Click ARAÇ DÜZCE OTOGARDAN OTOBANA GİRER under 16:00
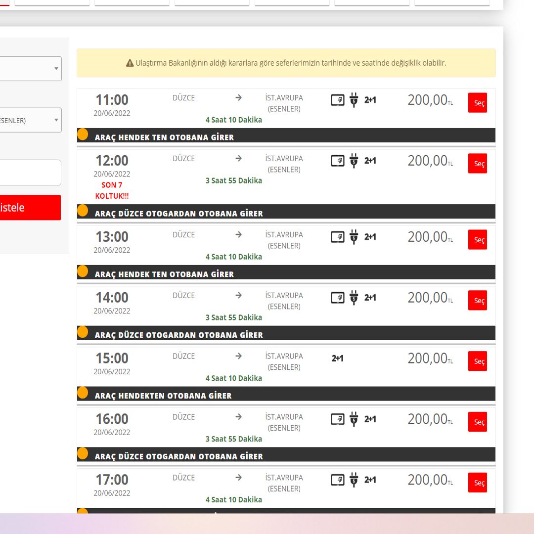The image size is (534, 534). (x=179, y=456)
